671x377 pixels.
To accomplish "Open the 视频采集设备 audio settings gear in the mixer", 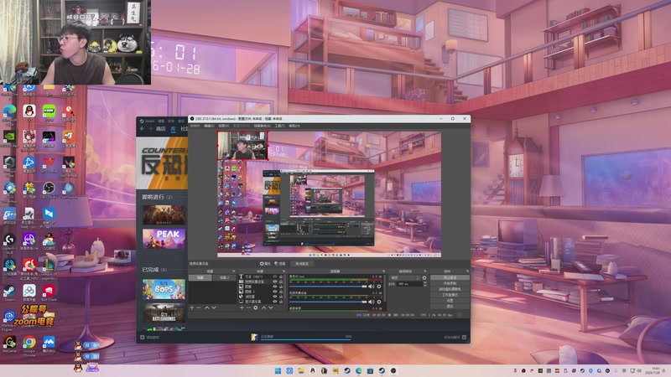I will point(379,302).
